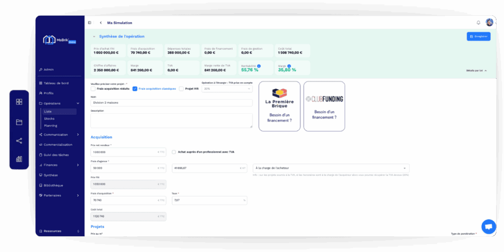The height and width of the screenshot is (252, 504).
Task: Uncheck Frais acquisition classiques checkbox
Action: [135, 89]
